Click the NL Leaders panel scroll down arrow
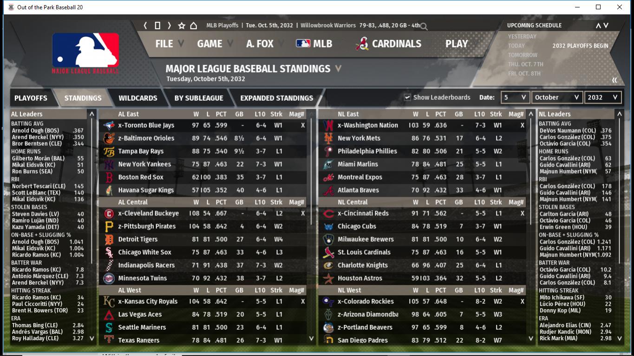 coord(619,339)
